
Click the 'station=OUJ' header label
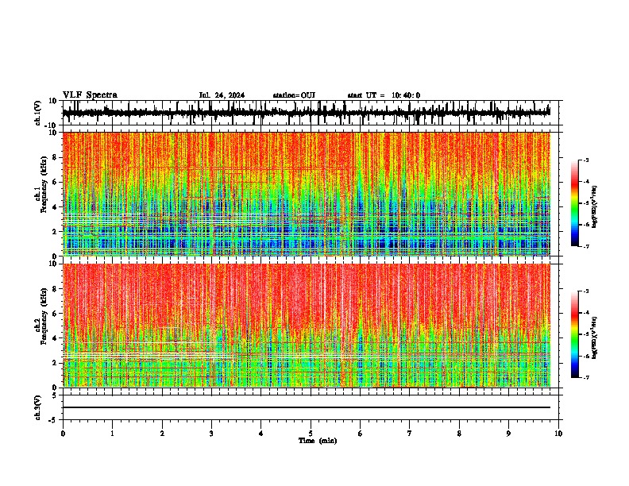point(294,95)
